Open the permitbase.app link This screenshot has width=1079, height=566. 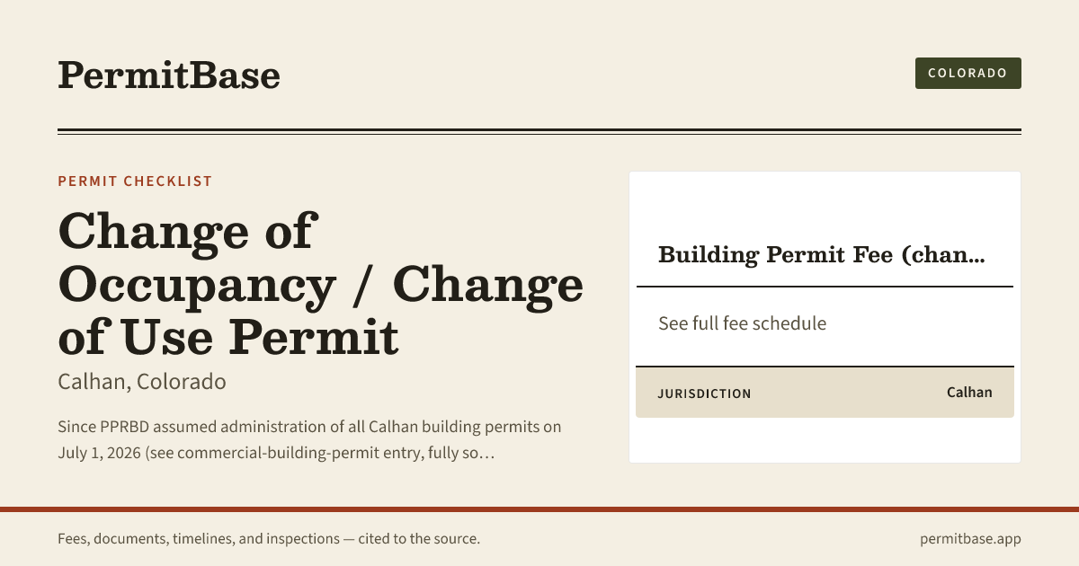coord(970,539)
